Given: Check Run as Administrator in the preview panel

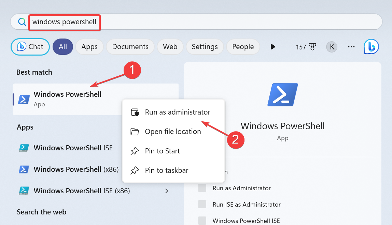Looking at the screenshot, I should [202, 188].
